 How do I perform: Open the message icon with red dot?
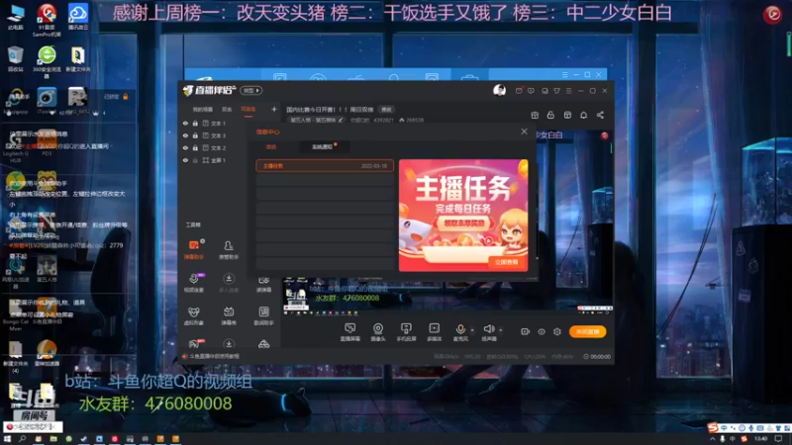click(519, 91)
